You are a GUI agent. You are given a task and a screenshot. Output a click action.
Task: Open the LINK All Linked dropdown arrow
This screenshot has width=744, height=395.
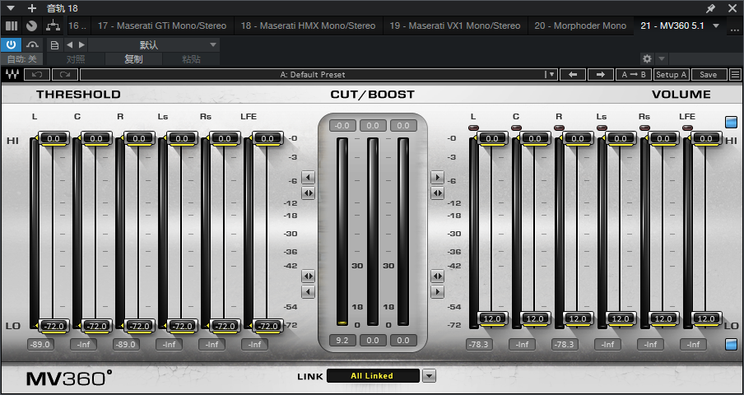click(429, 376)
